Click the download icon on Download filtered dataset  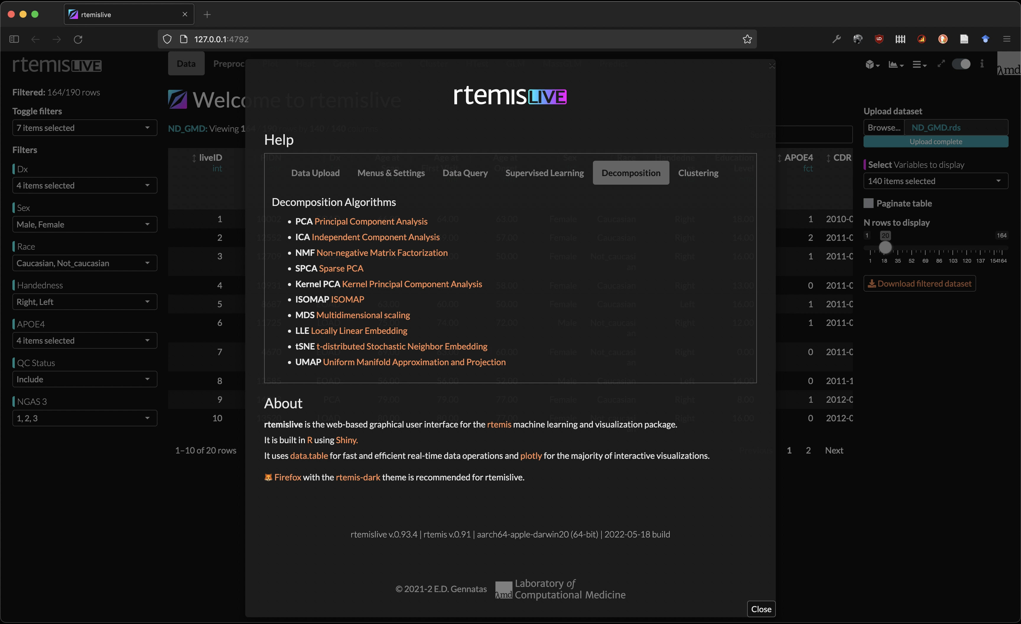tap(872, 283)
